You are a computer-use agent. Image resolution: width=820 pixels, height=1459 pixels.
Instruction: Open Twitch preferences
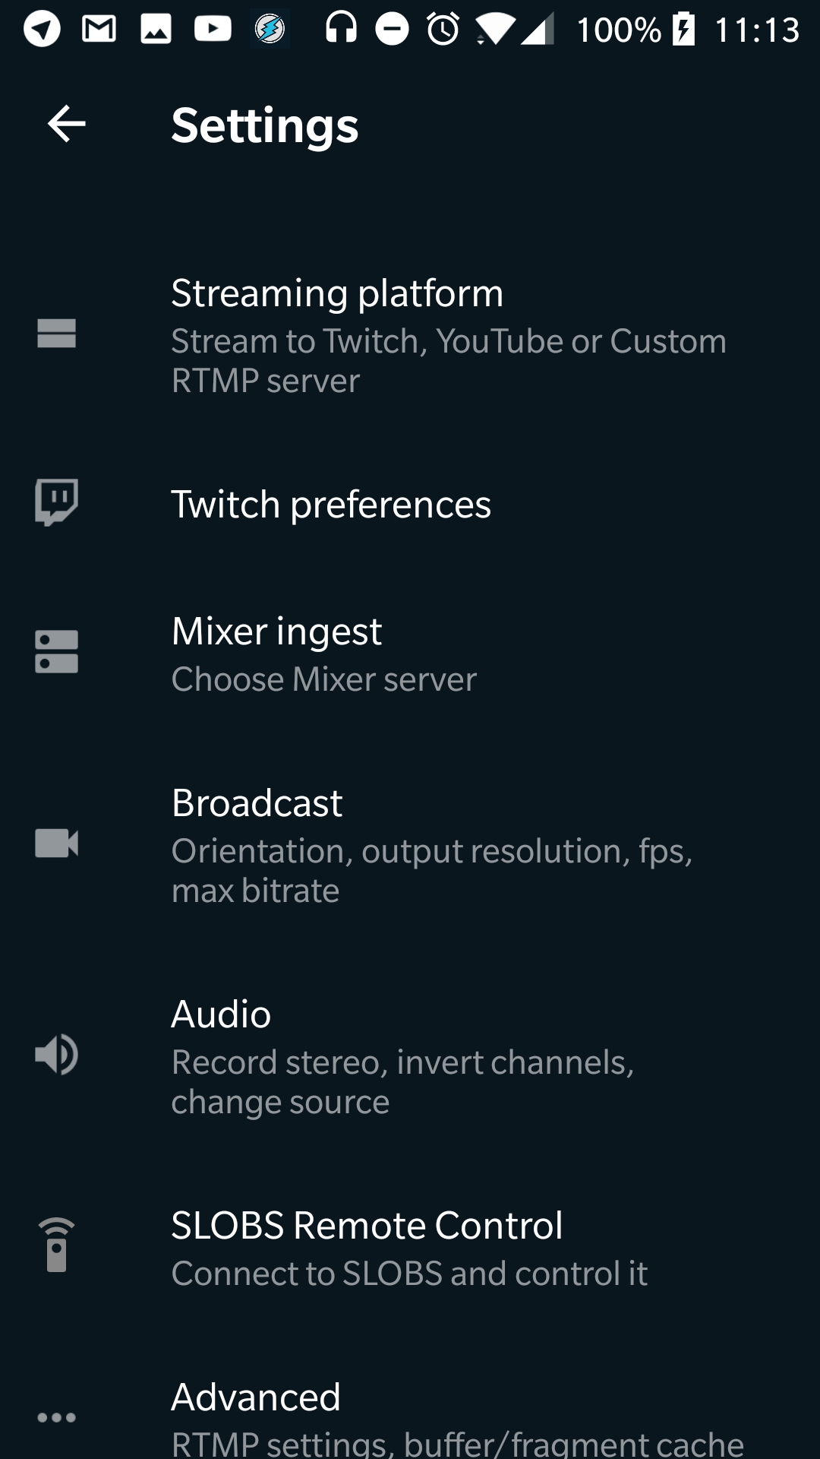point(331,505)
